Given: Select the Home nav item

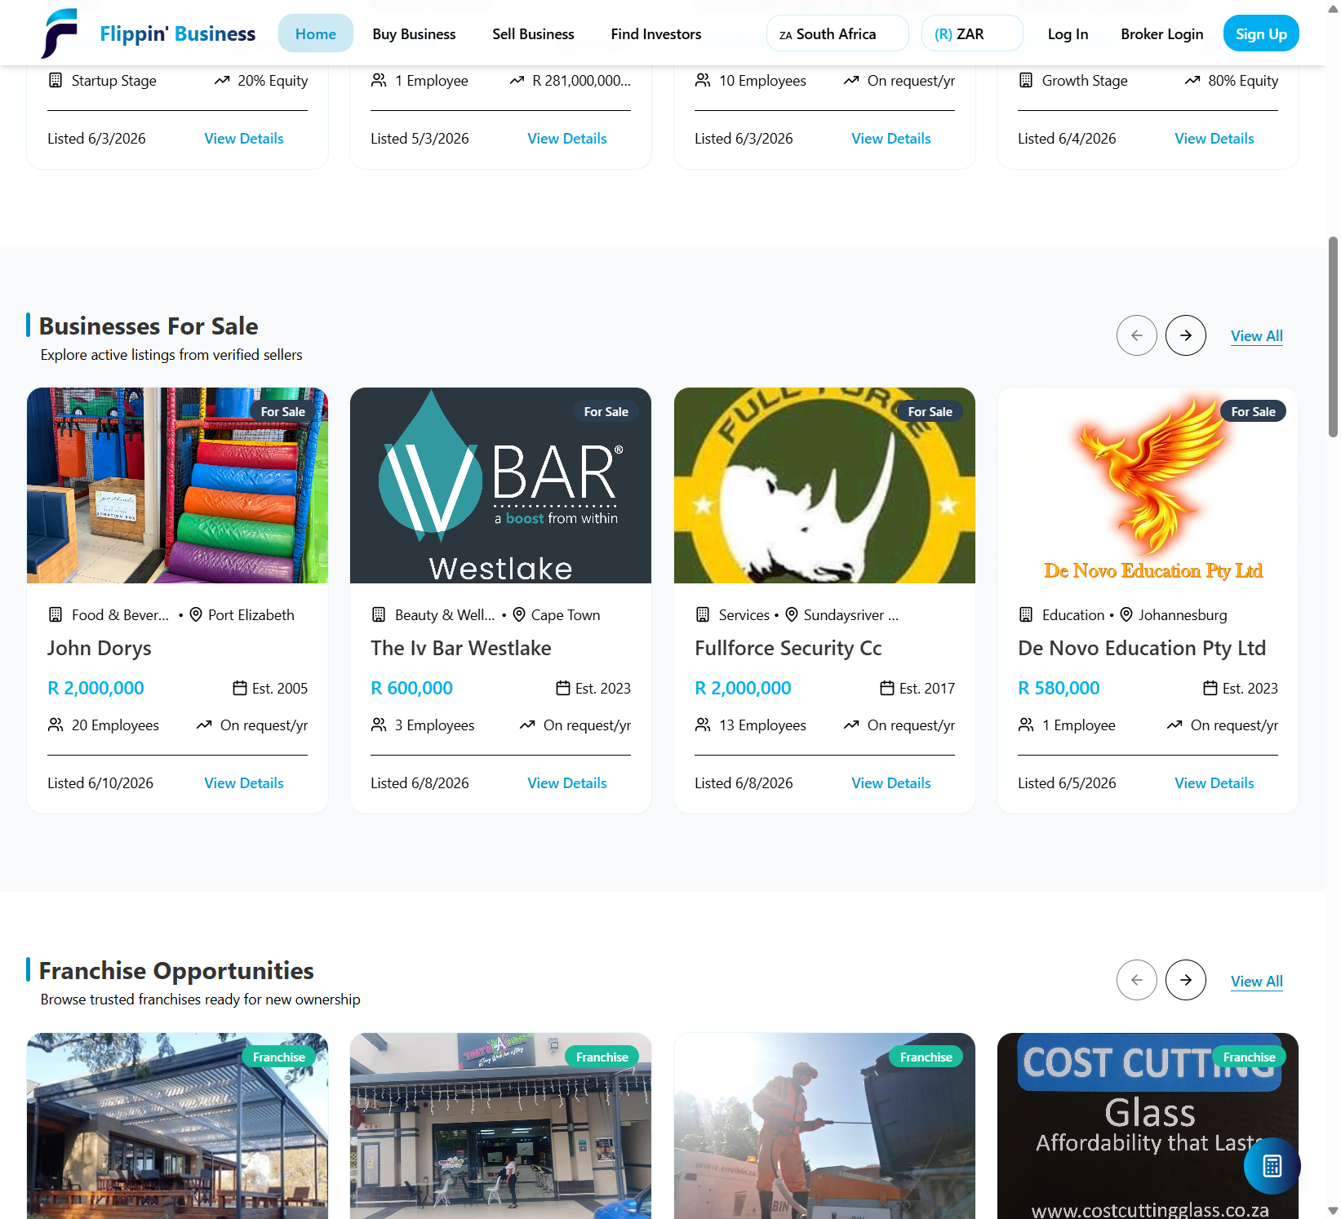Looking at the screenshot, I should click(x=316, y=33).
